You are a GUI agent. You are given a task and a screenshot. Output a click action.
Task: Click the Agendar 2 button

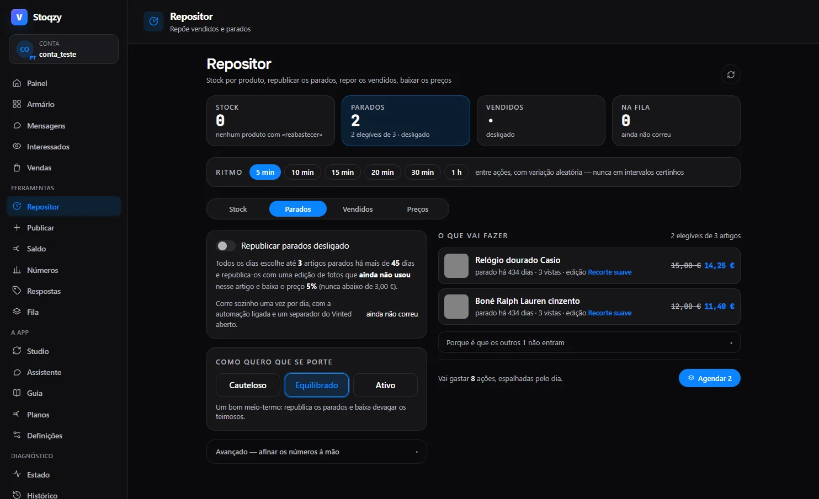pyautogui.click(x=709, y=378)
